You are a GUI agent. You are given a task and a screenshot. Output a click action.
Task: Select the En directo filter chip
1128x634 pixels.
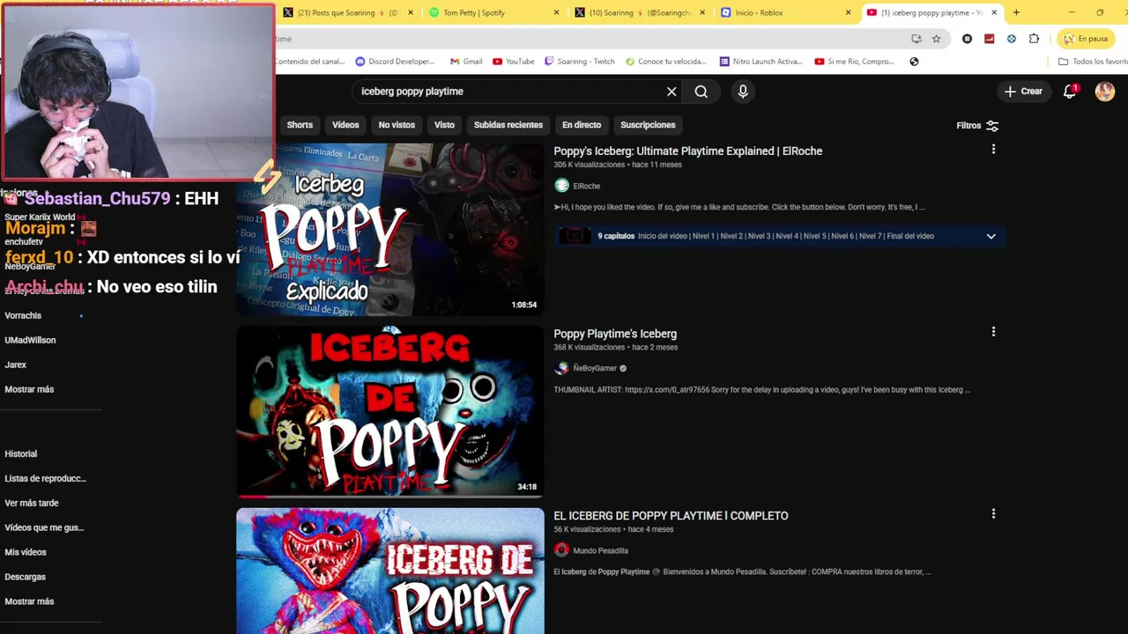(x=582, y=125)
